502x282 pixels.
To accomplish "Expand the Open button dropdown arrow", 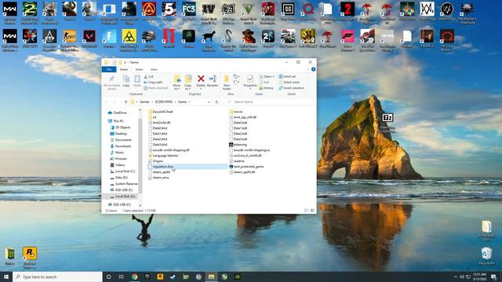I will point(273,77).
